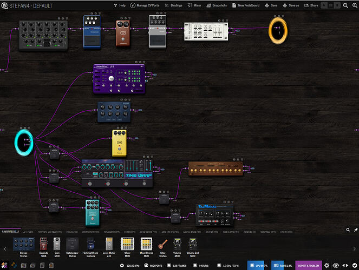Switch to the Delay plugin tab
Viewport: 359px width, 270px height.
pos(72,232)
